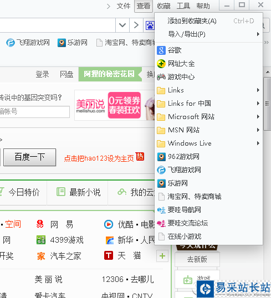Click the 4399游戏 green icon
The height and width of the screenshot is (298, 271).
coord(41,240)
